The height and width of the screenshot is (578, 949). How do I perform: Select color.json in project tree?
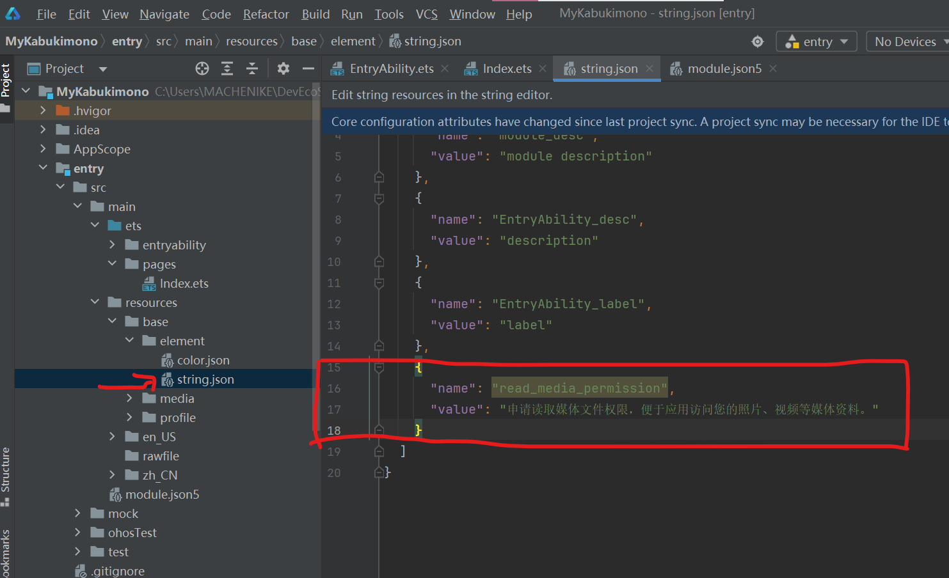pyautogui.click(x=203, y=360)
